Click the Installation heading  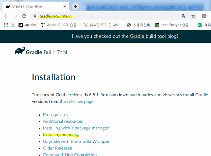point(54,77)
